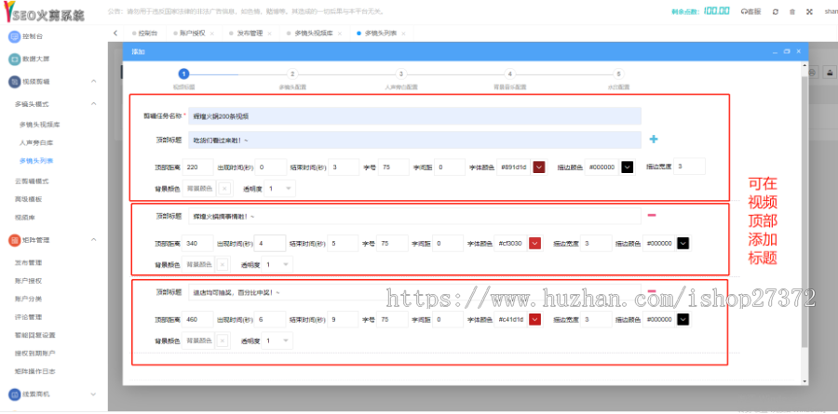This screenshot has height=414, width=838.
Task: Click the dialog scrollbar's down arrow
Action: pos(804,381)
